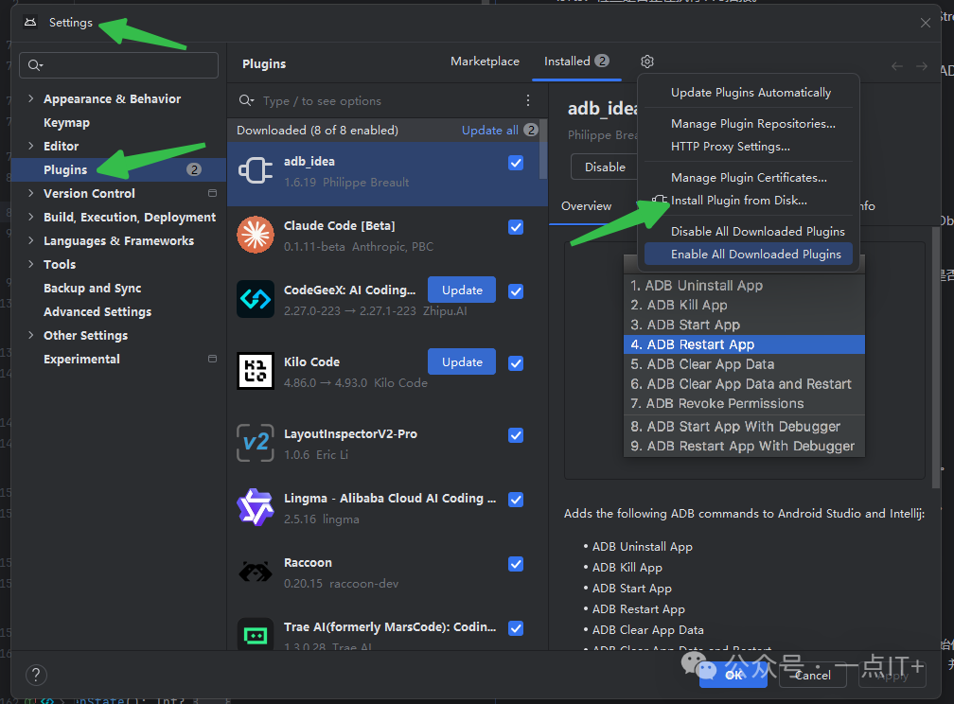Uncheck the Kilo Code plugin checkbox
954x704 pixels.
pyautogui.click(x=515, y=363)
